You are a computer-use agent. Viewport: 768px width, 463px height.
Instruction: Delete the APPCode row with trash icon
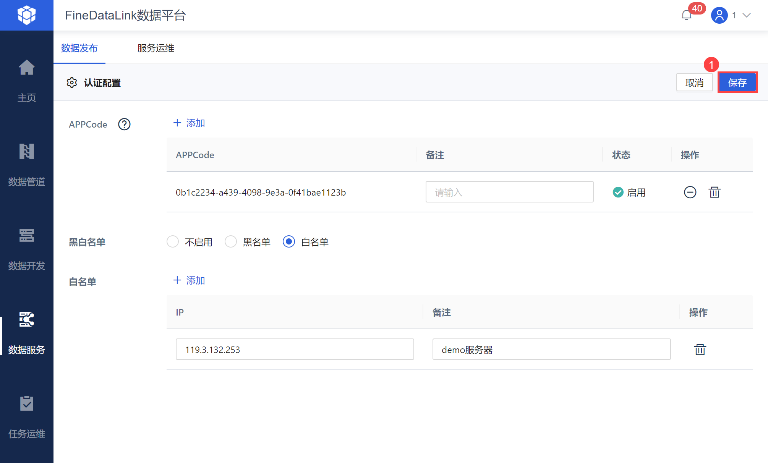pos(715,192)
